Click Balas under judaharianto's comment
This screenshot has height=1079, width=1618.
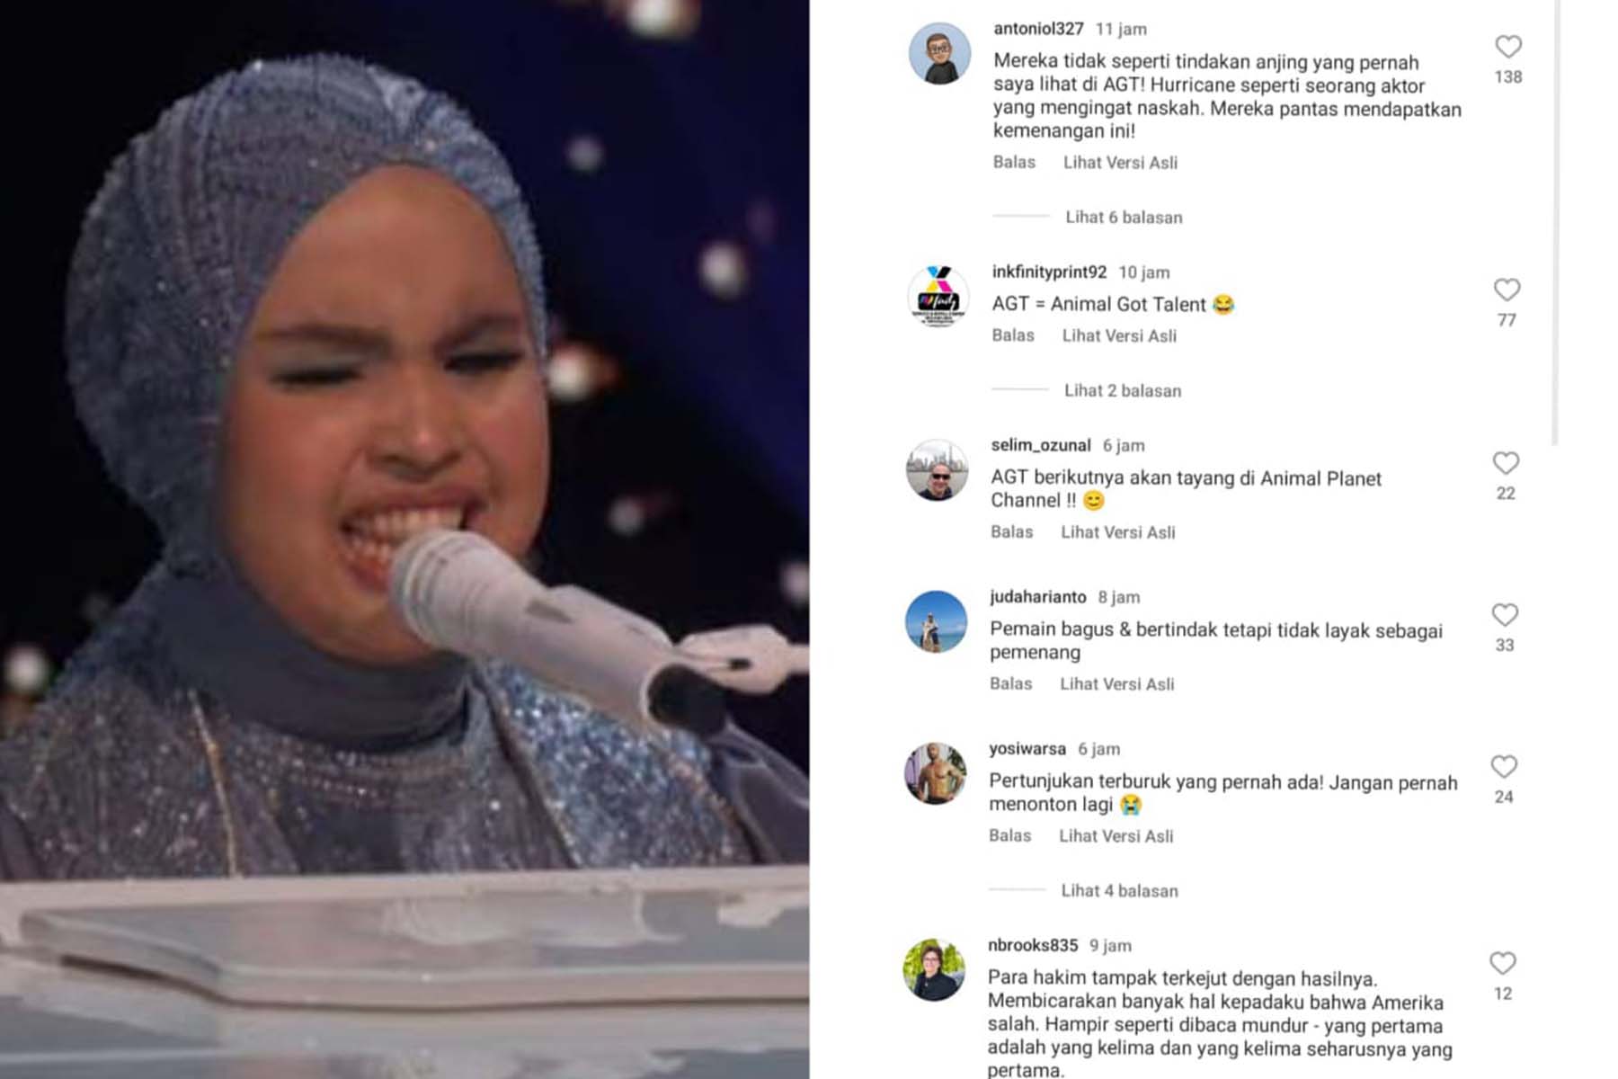coord(1011,684)
